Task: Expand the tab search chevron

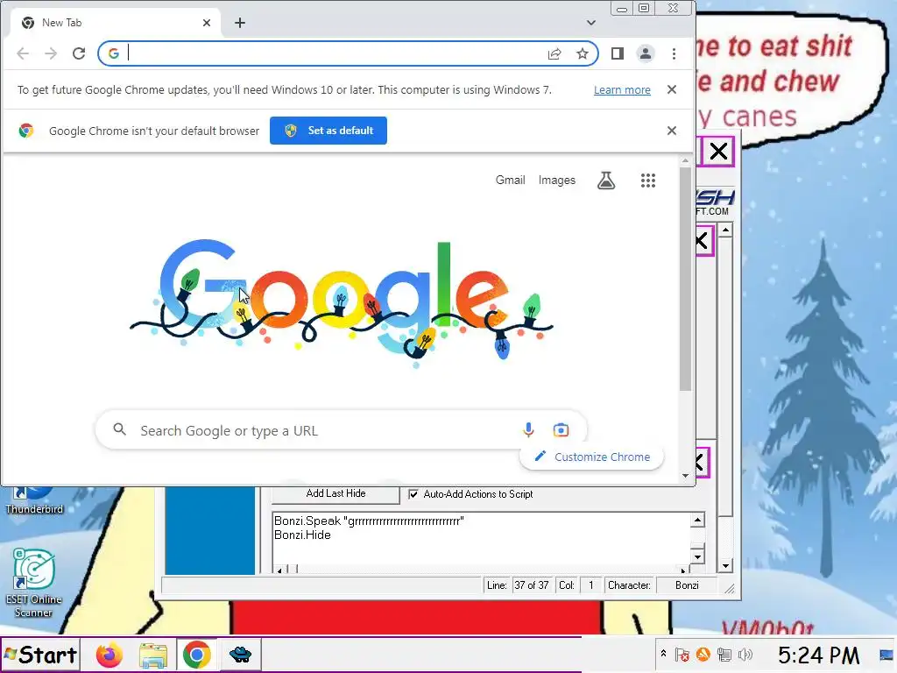Action: (591, 23)
